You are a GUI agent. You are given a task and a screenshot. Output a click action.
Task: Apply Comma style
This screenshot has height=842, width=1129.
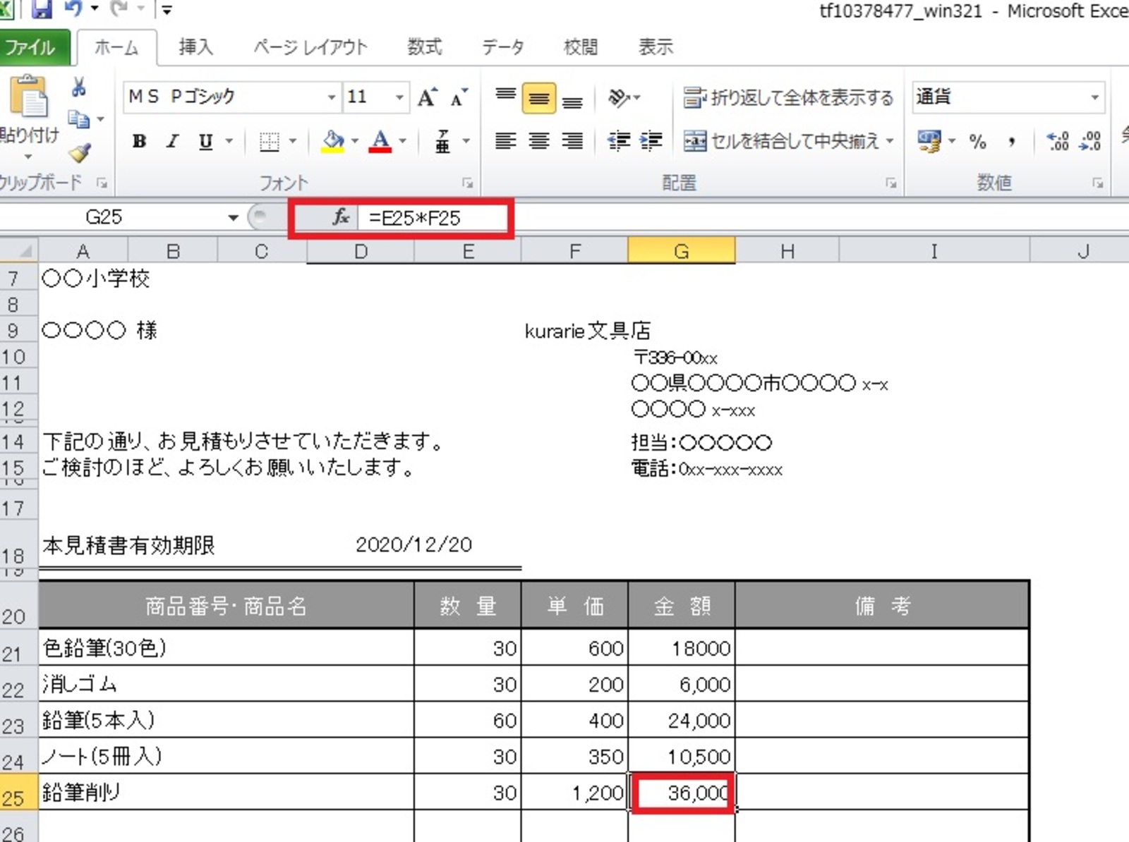[1012, 142]
